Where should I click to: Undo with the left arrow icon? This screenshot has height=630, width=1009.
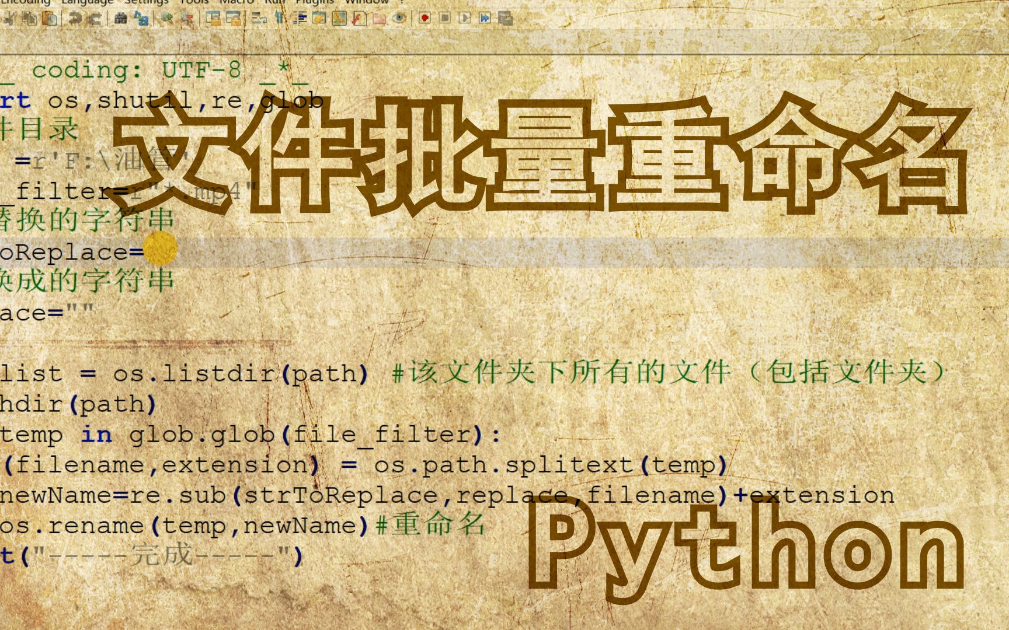[x=75, y=19]
